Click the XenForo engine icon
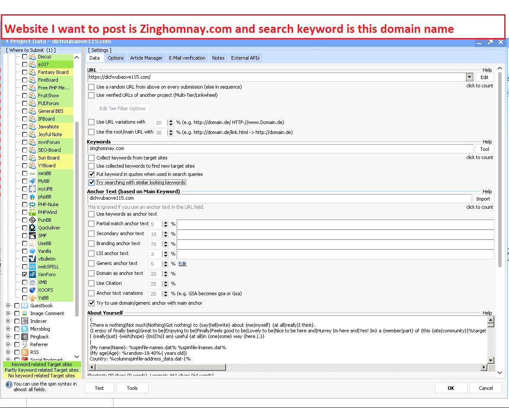Viewport: 509px width, 408px height. pos(32,274)
